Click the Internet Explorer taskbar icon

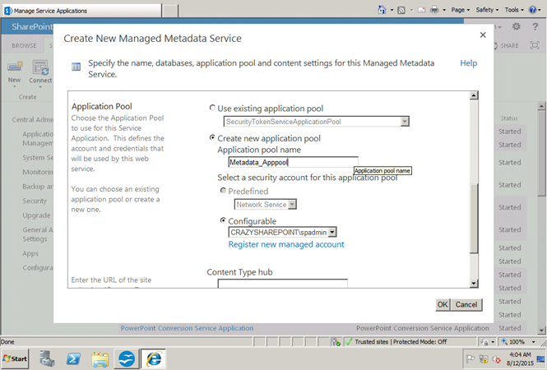[x=154, y=358]
